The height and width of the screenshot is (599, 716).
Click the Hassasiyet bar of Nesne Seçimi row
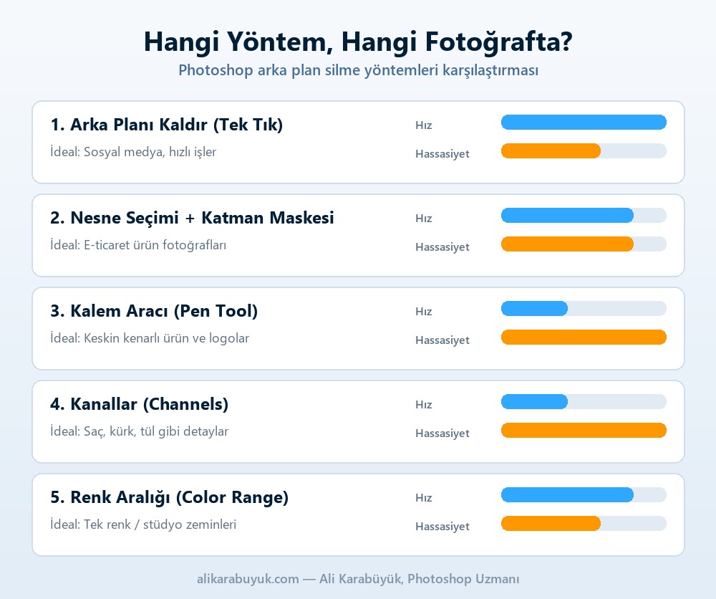[584, 244]
